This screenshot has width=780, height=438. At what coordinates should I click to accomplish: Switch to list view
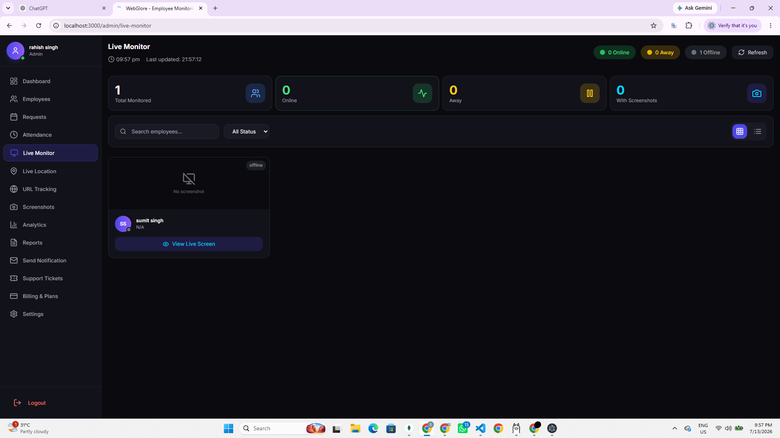758,131
